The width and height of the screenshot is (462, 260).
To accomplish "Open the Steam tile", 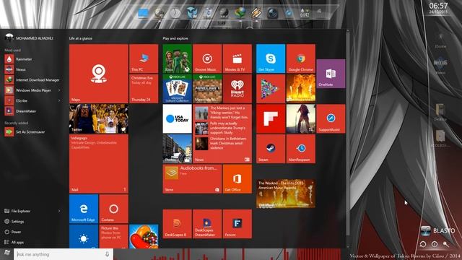I will click(271, 149).
